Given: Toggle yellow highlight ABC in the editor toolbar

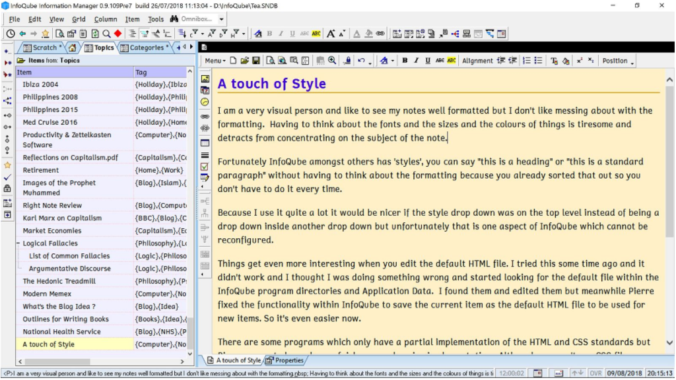Looking at the screenshot, I should tap(452, 61).
